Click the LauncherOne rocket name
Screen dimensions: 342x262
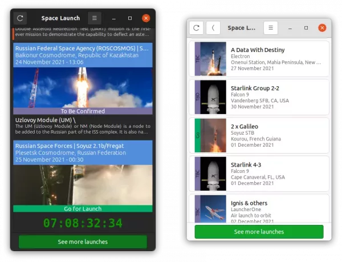(x=246, y=209)
